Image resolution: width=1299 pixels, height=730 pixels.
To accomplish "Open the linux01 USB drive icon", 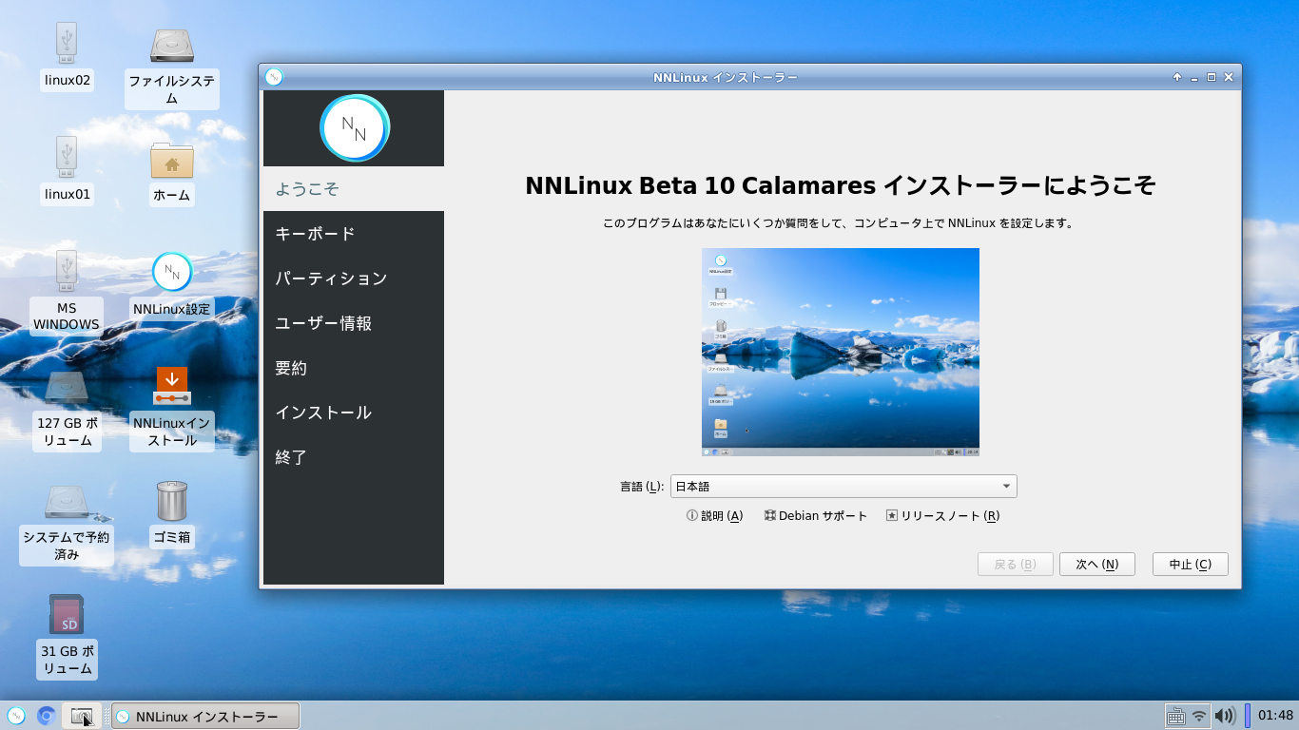I will pyautogui.click(x=67, y=159).
